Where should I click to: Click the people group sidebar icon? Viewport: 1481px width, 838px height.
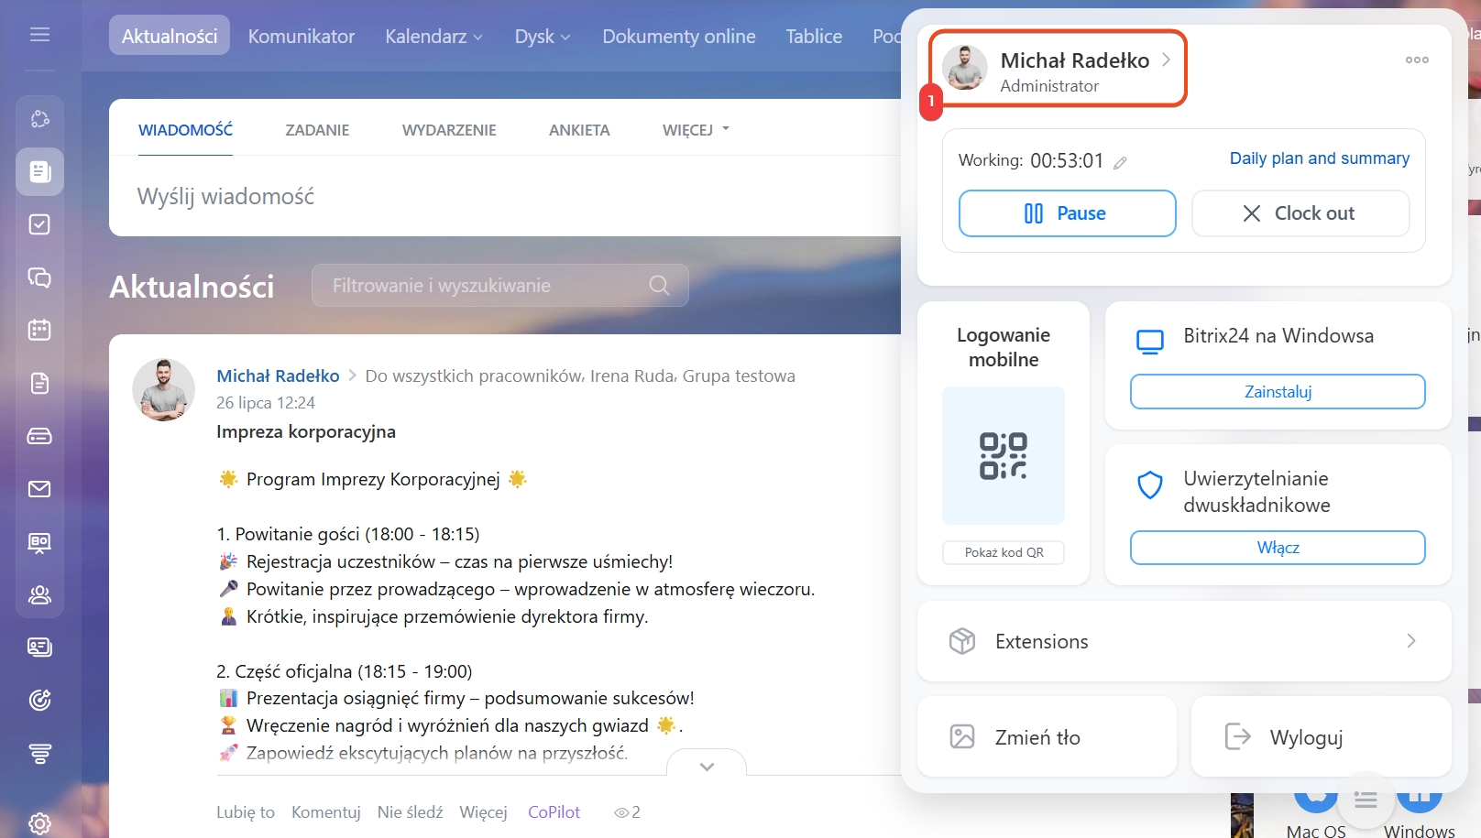(x=39, y=595)
